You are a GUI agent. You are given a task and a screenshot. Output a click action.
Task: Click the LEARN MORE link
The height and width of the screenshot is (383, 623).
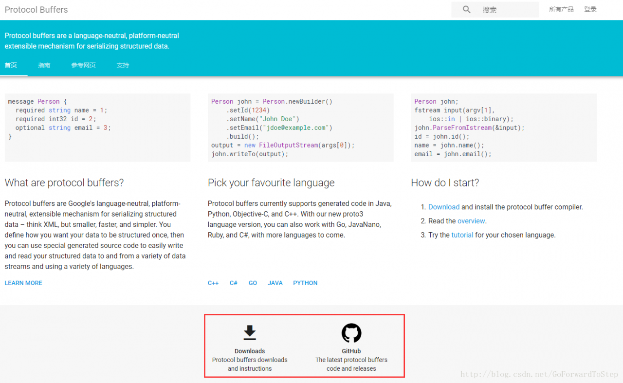tap(23, 283)
